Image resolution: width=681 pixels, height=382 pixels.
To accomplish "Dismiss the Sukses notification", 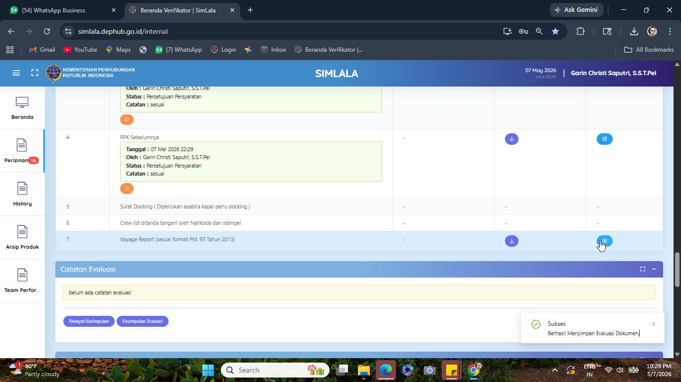I will coord(654,324).
